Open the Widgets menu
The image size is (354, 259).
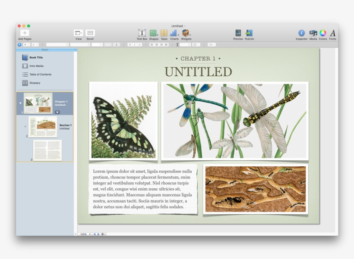[186, 32]
